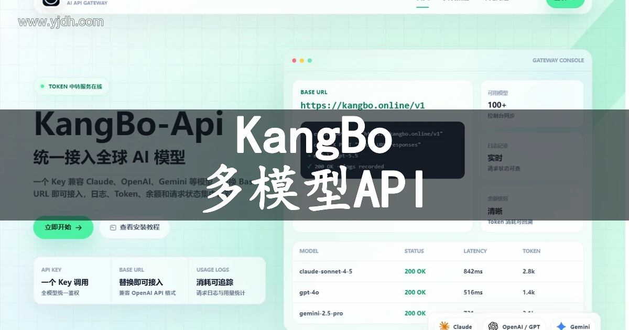Click the 日志记录 实时 stat card
The image size is (629, 330).
point(532,156)
